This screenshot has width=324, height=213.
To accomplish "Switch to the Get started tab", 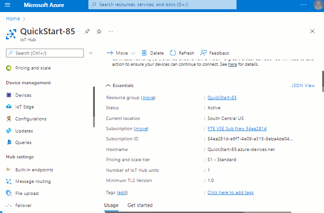I will (140, 205).
